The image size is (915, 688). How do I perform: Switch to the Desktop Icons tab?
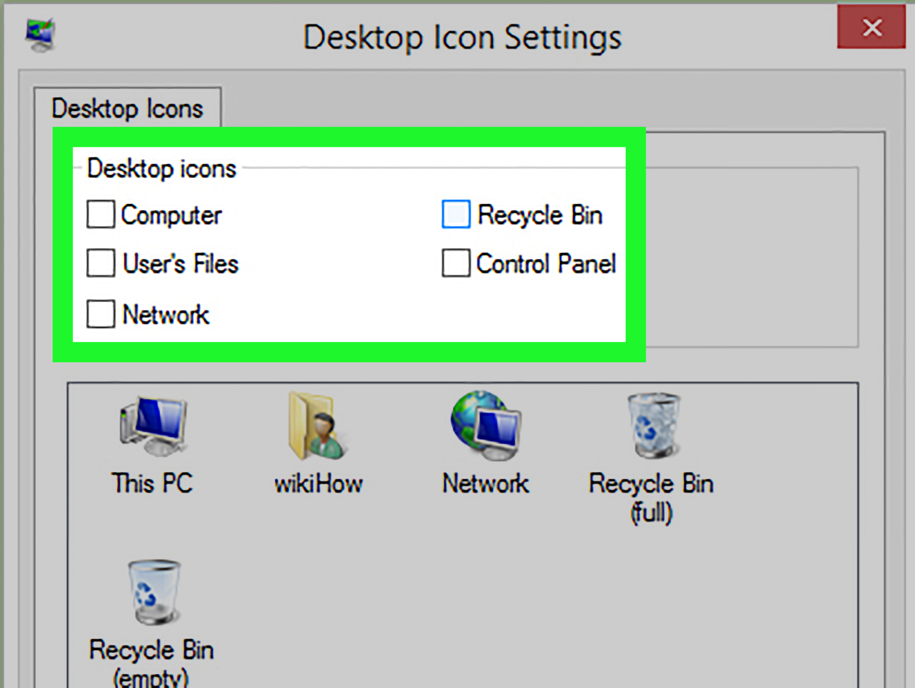tap(128, 108)
